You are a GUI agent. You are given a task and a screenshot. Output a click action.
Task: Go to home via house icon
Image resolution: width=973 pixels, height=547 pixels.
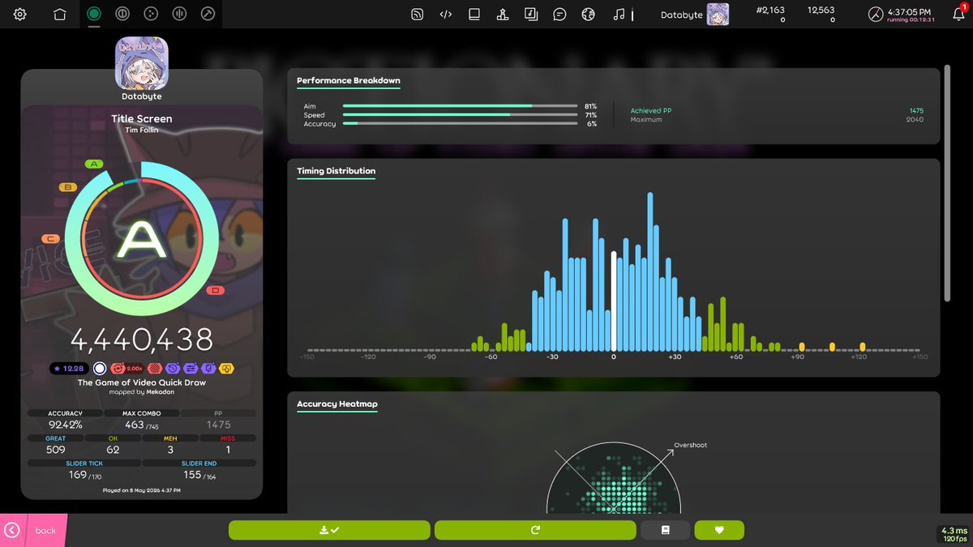pyautogui.click(x=59, y=14)
